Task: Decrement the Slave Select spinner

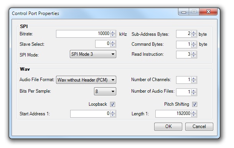Action: tap(113, 45)
